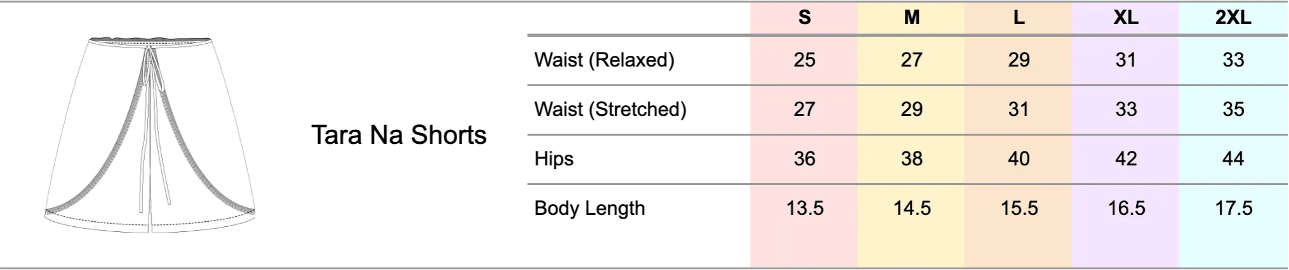Image resolution: width=1289 pixels, height=270 pixels.
Task: Click the 2XL size column header
Action: click(x=1233, y=18)
